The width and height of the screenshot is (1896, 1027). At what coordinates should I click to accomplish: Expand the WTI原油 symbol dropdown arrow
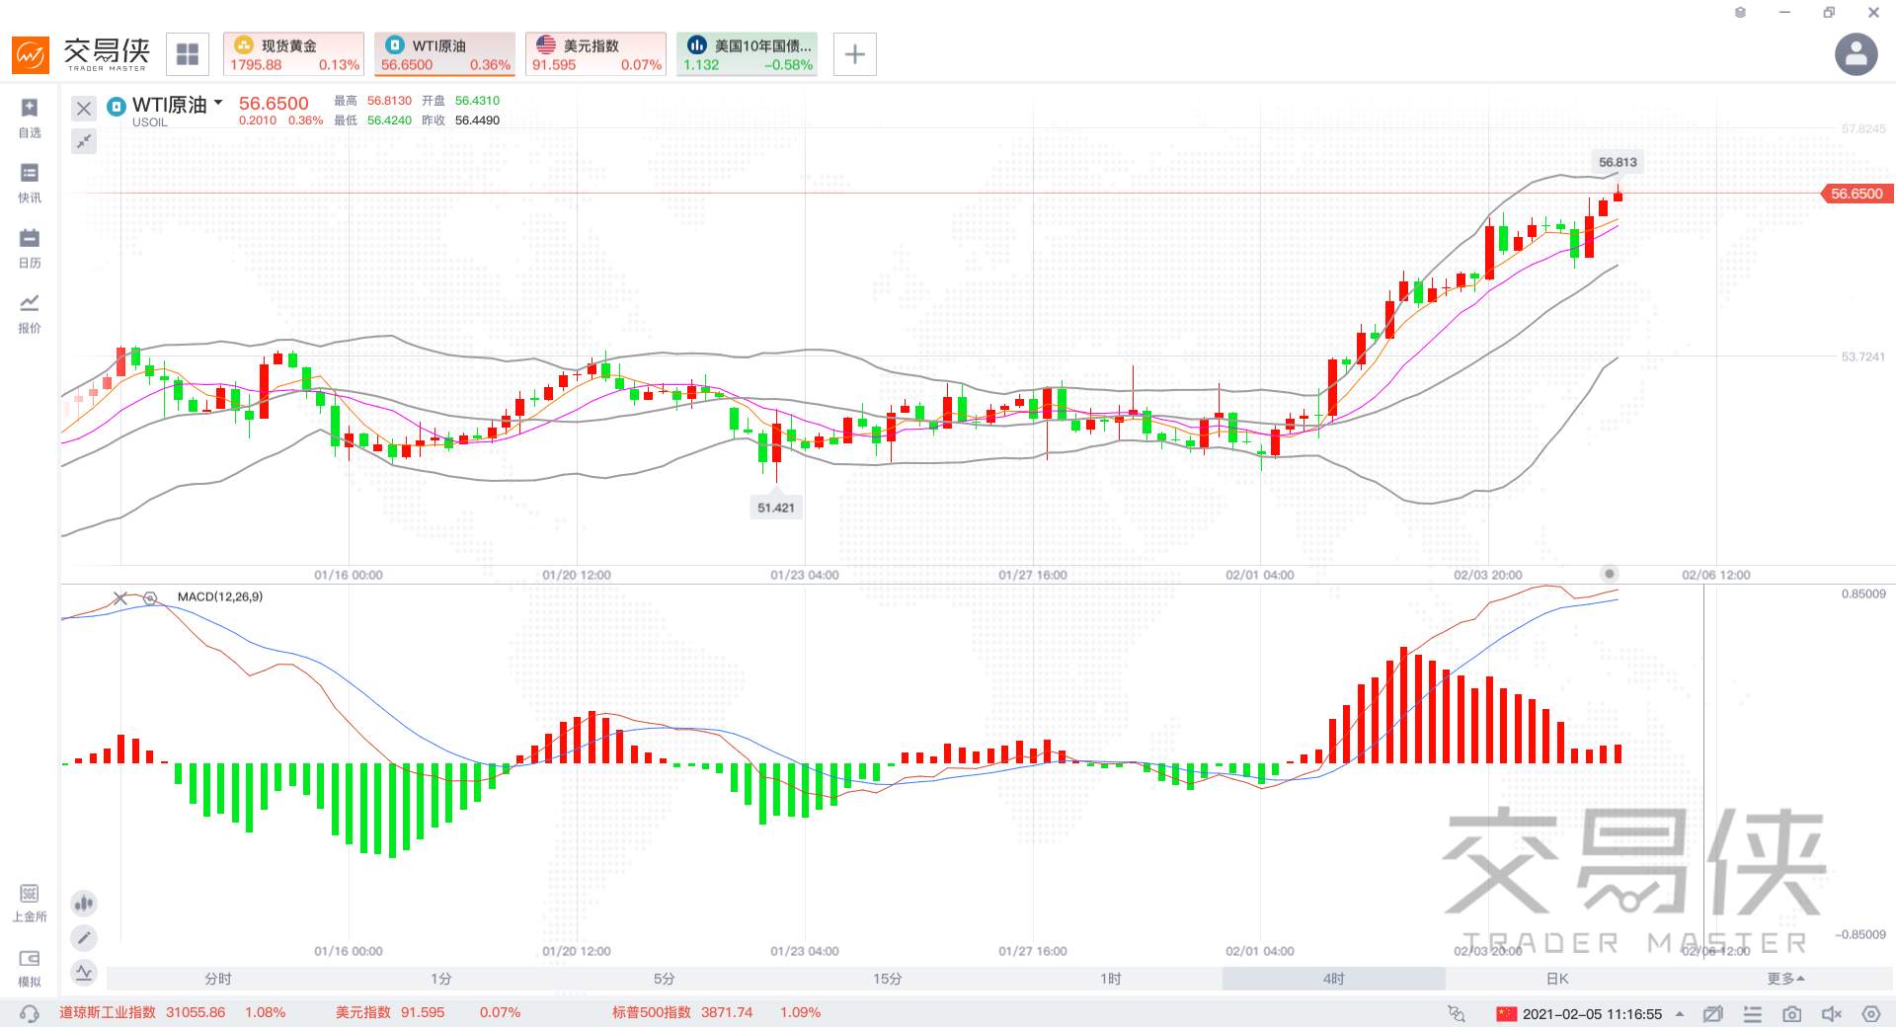click(x=218, y=103)
